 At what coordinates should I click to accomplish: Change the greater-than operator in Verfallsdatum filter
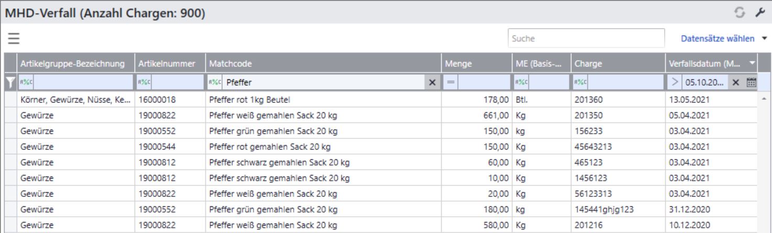[675, 82]
